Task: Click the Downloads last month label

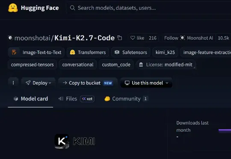Action: (x=192, y=127)
